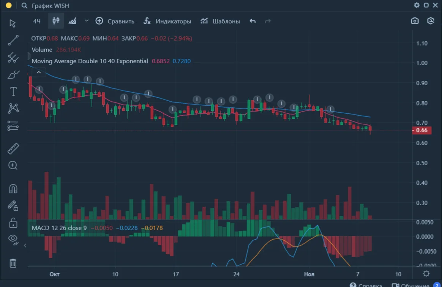Maximize the chart window
This screenshot has height=287, width=442.
(x=426, y=5)
